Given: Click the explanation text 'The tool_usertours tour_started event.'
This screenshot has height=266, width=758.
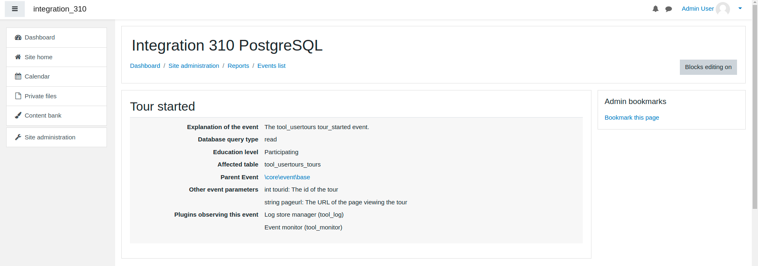Looking at the screenshot, I should tap(317, 127).
